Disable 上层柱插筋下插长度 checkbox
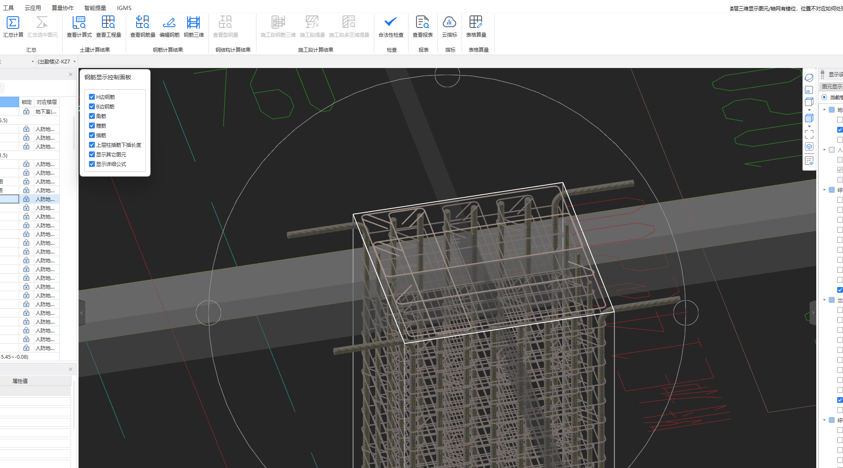This screenshot has height=468, width=843. (92, 145)
